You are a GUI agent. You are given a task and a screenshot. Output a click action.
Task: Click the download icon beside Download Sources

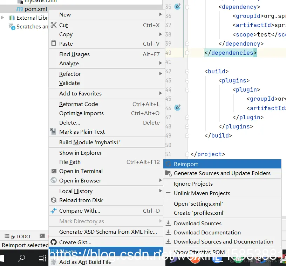click(x=168, y=223)
